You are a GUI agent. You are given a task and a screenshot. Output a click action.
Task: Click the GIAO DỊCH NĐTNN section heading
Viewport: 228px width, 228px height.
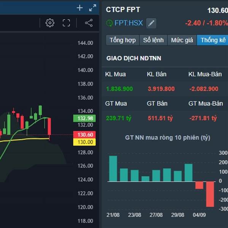point(134,58)
